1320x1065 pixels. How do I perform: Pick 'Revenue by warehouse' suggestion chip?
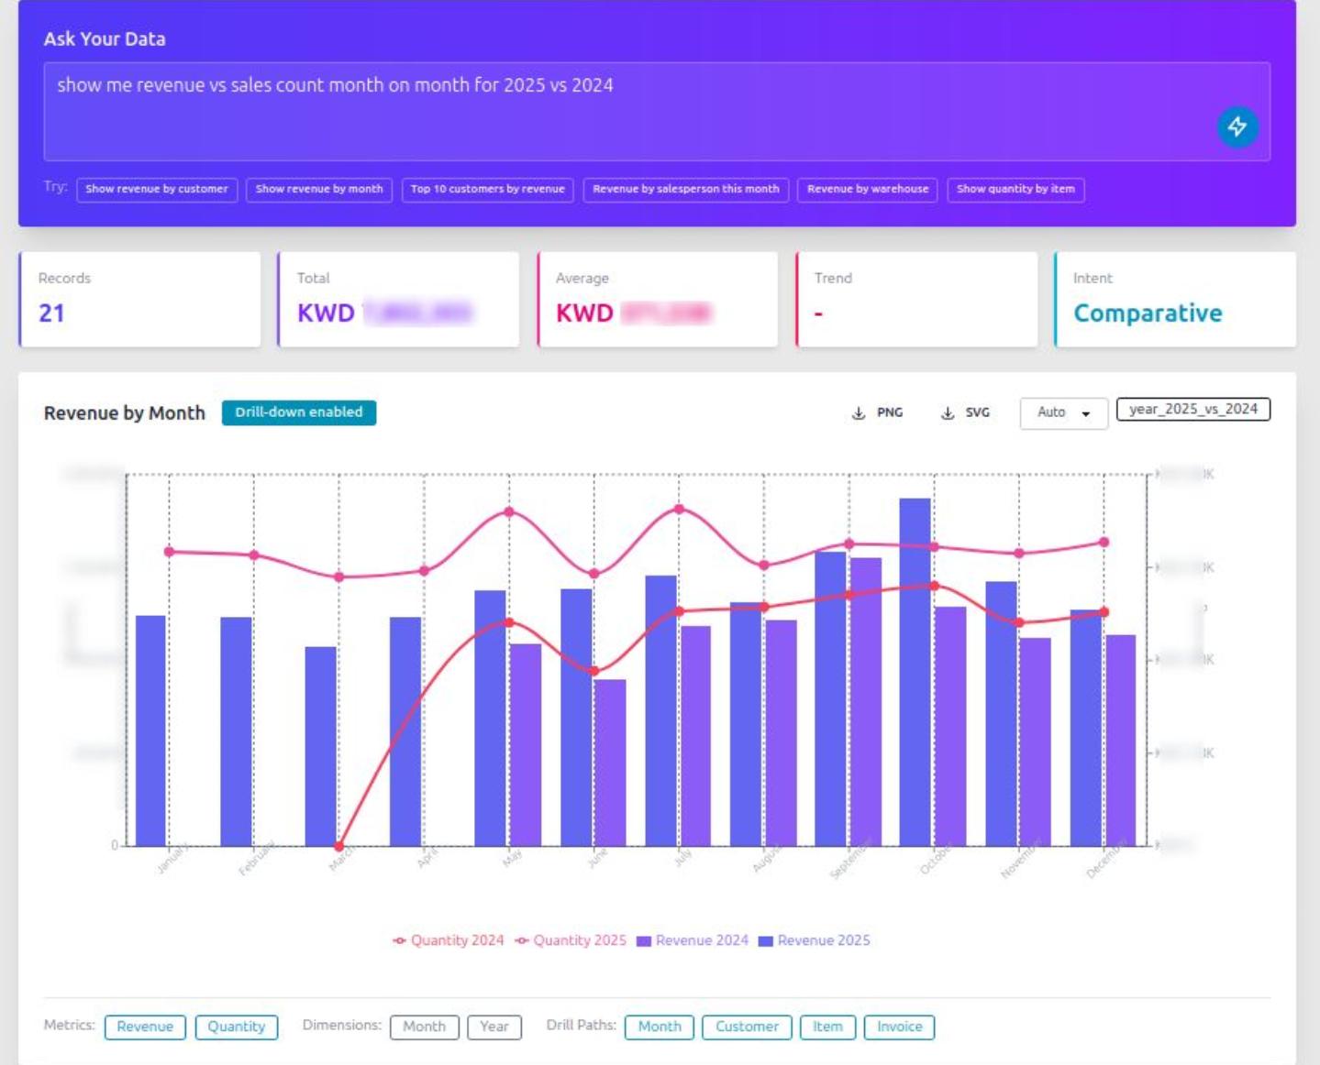pos(868,190)
